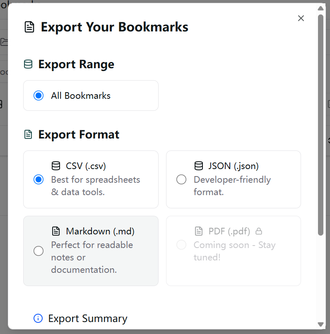Click the disabled PDF radio button
The height and width of the screenshot is (334, 330).
[x=181, y=245]
